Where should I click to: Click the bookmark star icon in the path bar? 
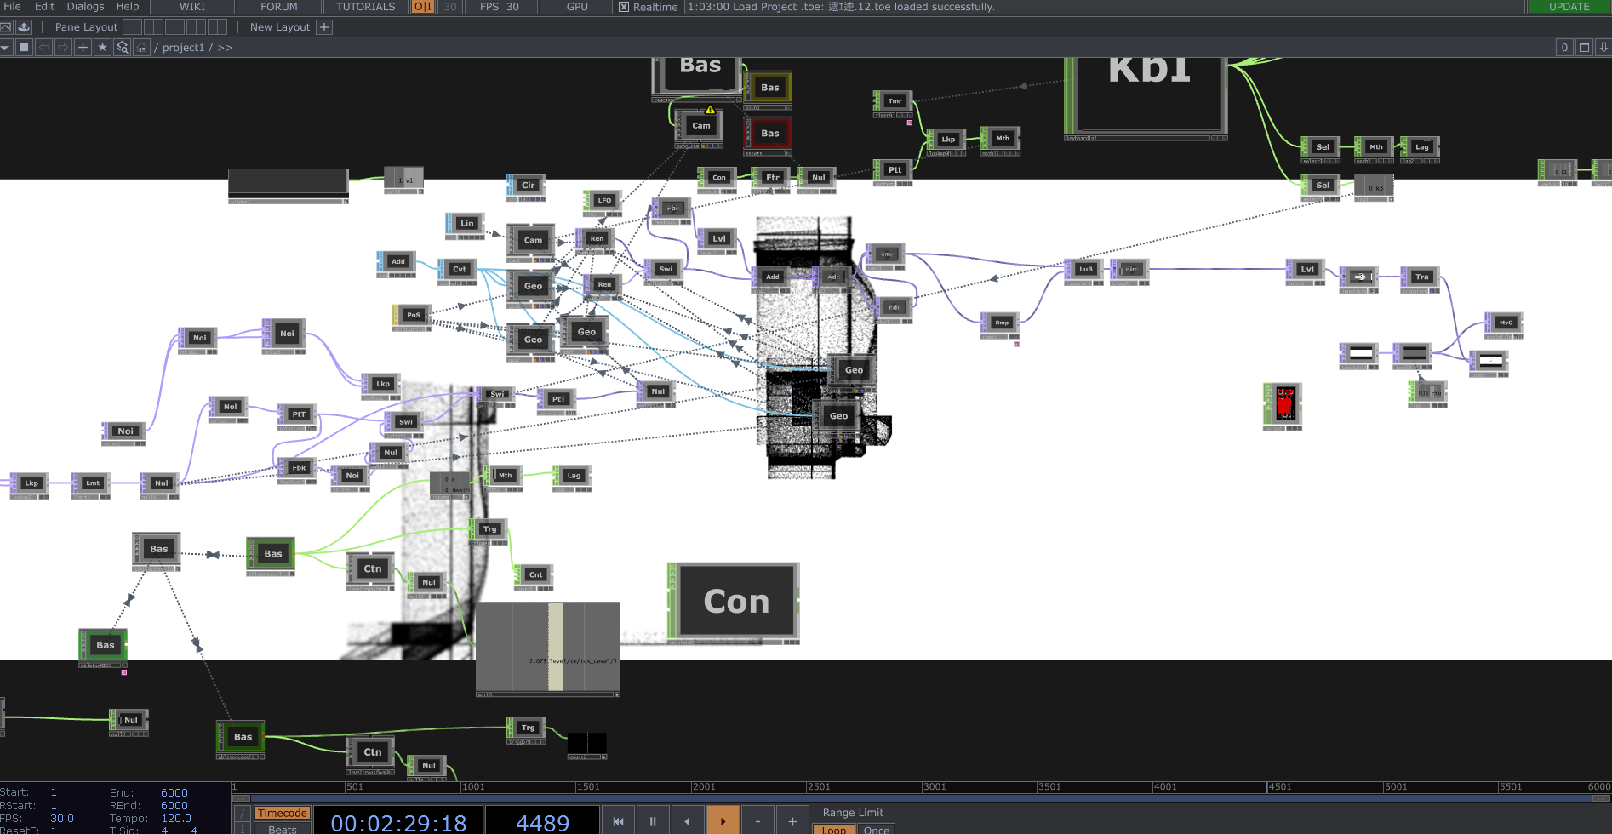click(x=102, y=48)
